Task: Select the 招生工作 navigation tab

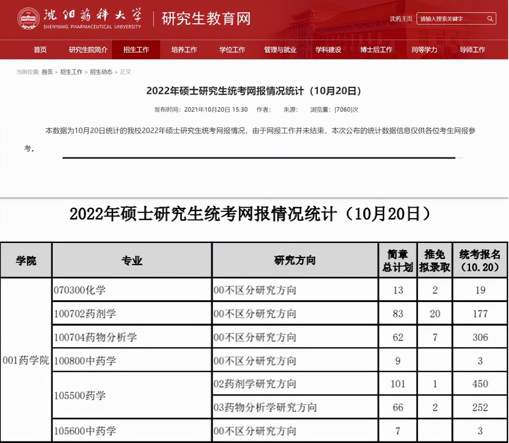Action: 136,50
